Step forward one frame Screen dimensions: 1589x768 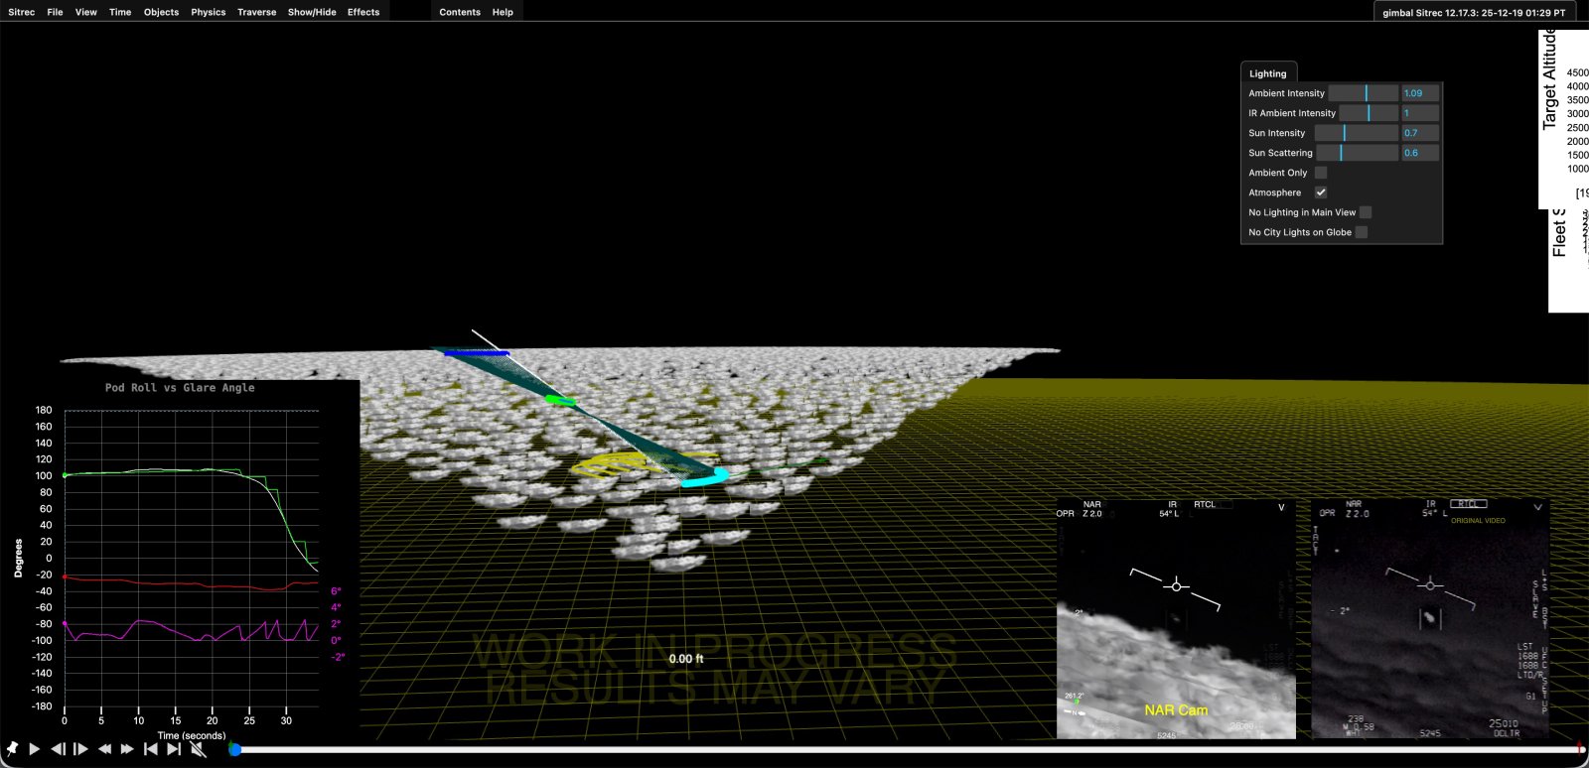click(x=81, y=749)
